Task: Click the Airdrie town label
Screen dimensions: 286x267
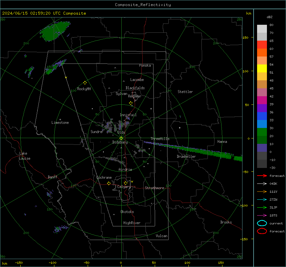Action: (125, 170)
